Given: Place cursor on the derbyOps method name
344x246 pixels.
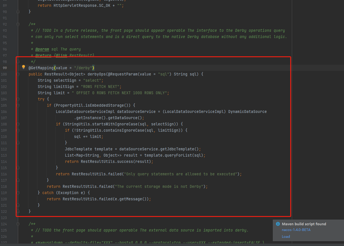Looking at the screenshot, I should pyautogui.click(x=97, y=74).
